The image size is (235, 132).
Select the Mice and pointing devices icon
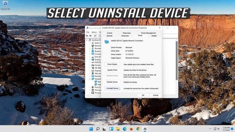pyautogui.click(x=93, y=73)
